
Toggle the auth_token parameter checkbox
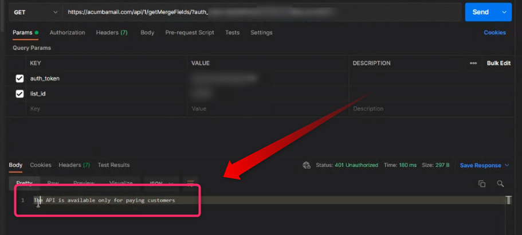pos(19,79)
